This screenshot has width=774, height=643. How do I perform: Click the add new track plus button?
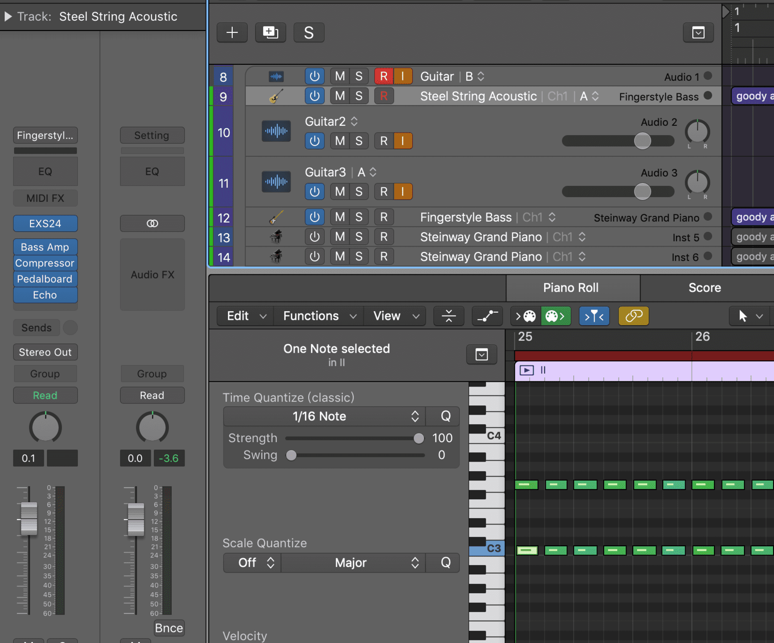click(232, 32)
